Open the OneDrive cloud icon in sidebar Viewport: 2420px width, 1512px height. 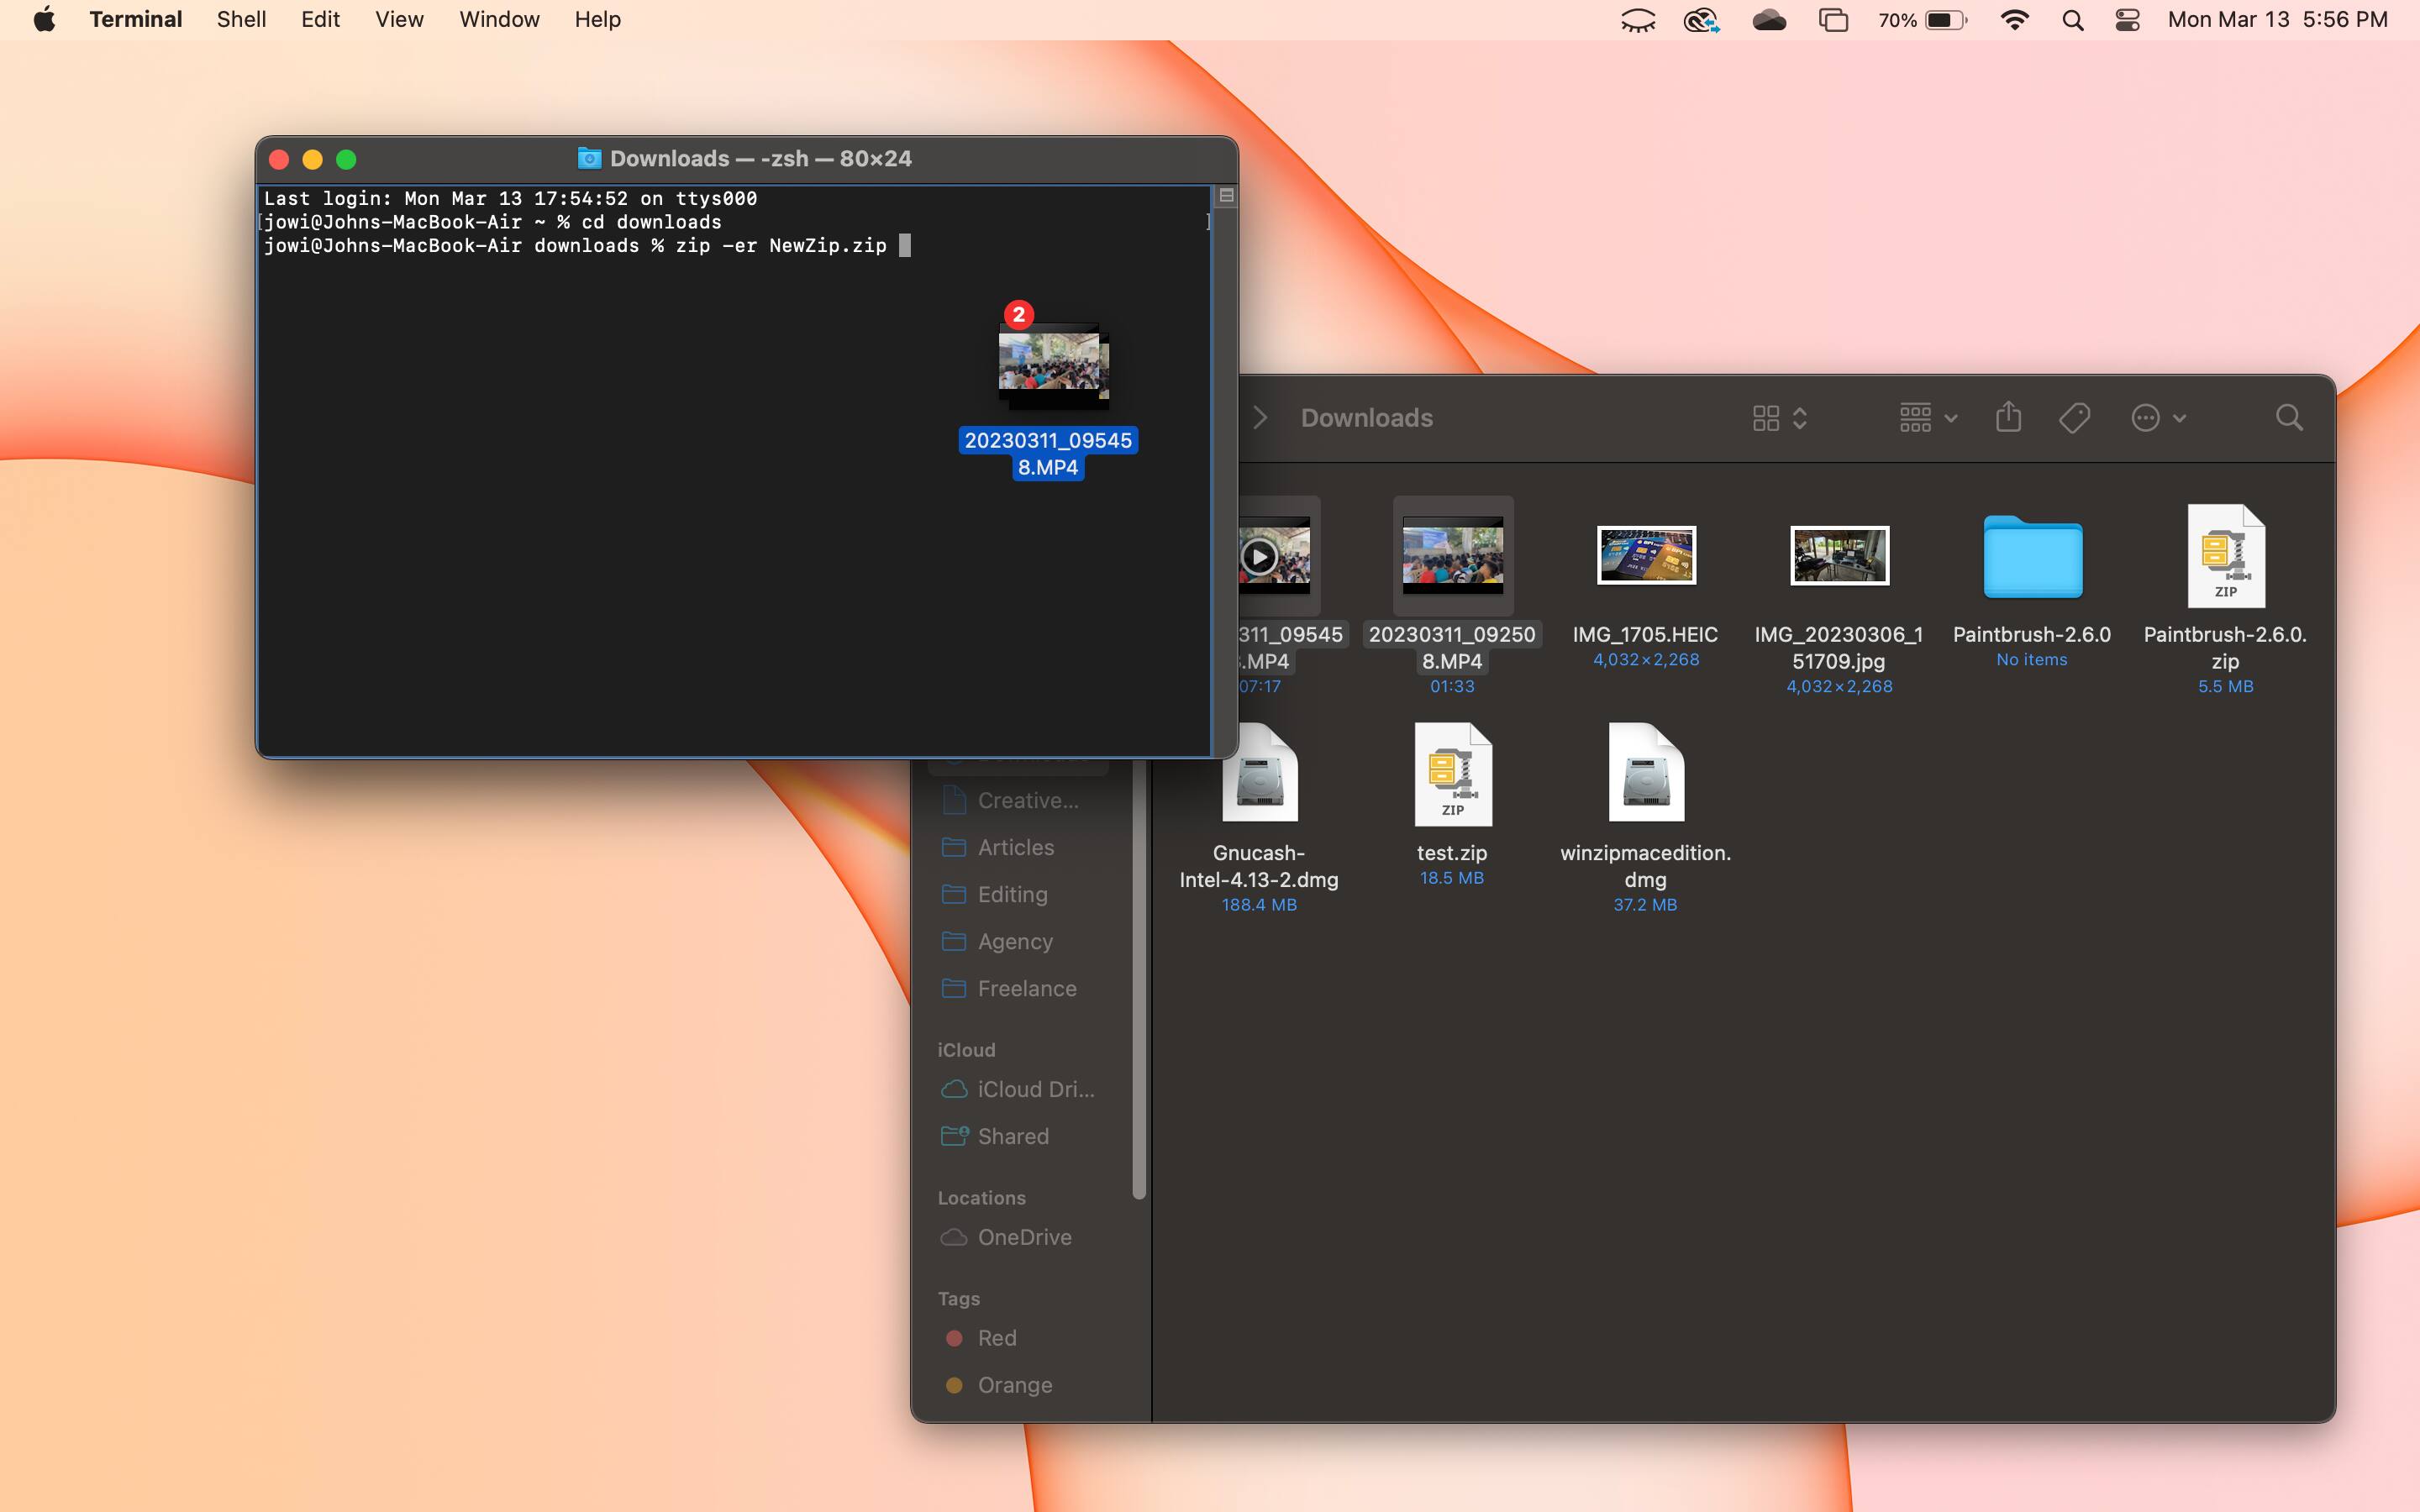[x=953, y=1236]
